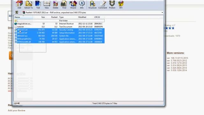The width and height of the screenshot is (204, 115).
Task: Expand the archive path dropdown
Action: pyautogui.click(x=162, y=12)
